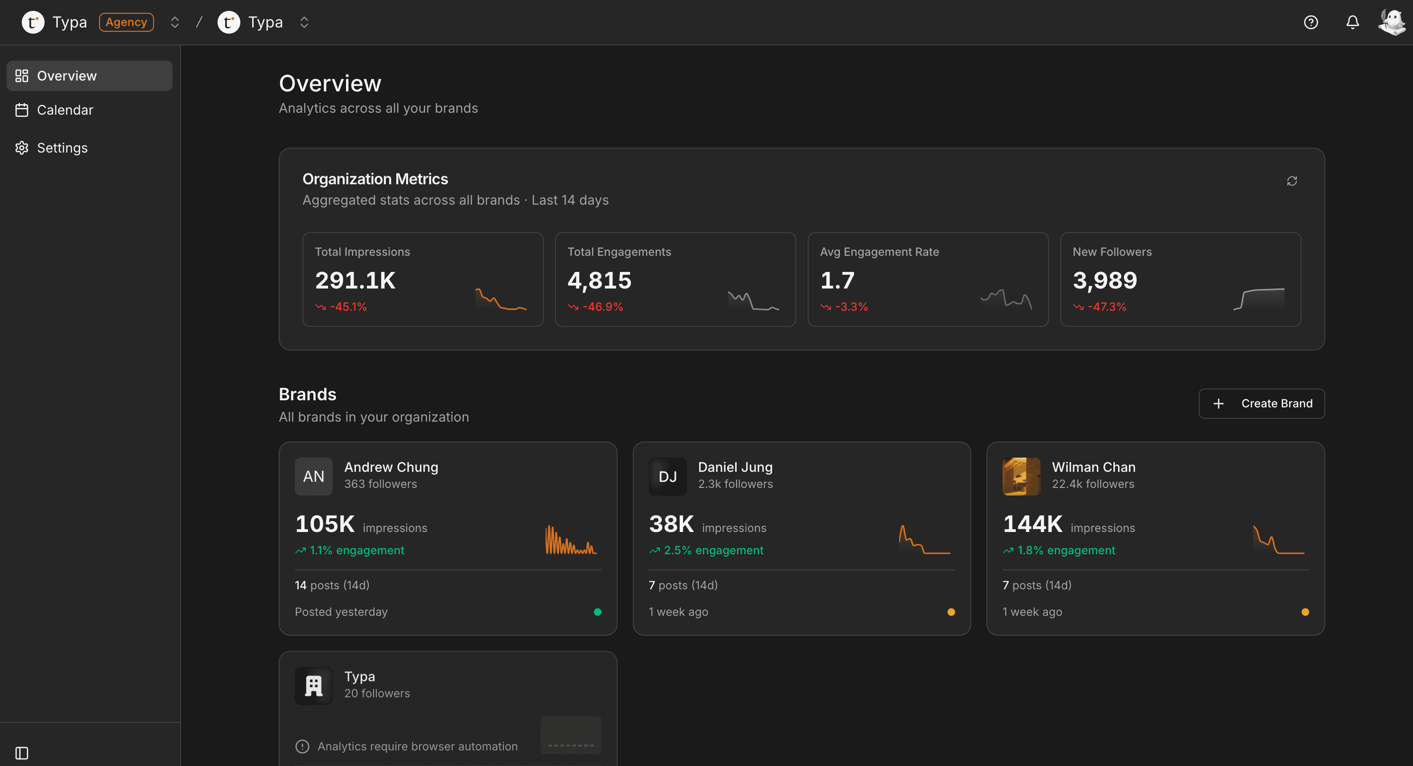
Task: Open the help menu via the question mark icon
Action: [1311, 22]
